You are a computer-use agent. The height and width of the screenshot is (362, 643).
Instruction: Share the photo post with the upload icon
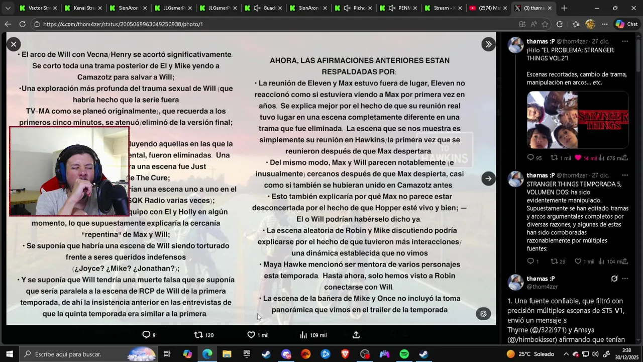(356, 335)
